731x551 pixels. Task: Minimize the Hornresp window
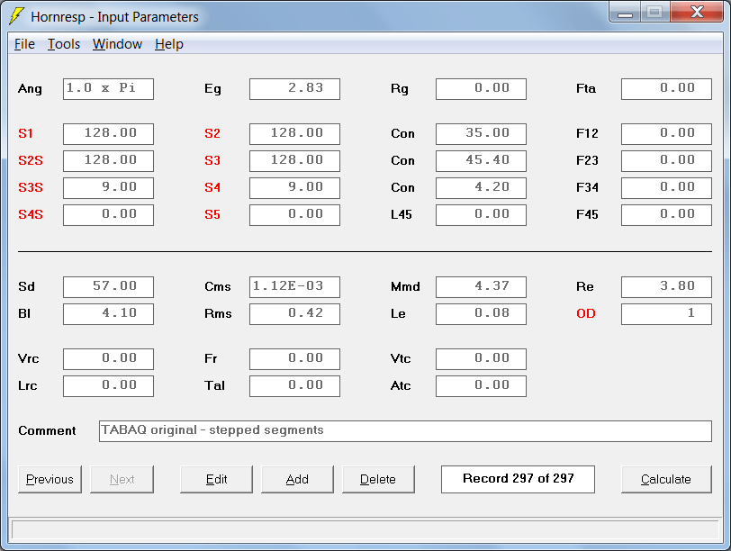[625, 12]
